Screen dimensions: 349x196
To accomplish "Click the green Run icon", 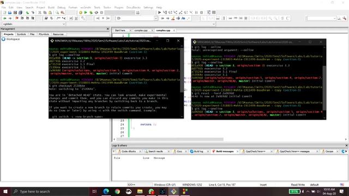I will click(86, 13).
